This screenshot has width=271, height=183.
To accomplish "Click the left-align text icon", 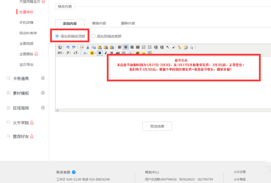I will pos(120,47).
